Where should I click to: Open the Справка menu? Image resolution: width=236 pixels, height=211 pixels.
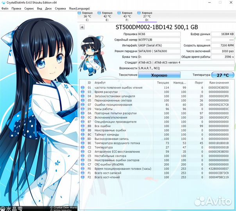pos(60,9)
